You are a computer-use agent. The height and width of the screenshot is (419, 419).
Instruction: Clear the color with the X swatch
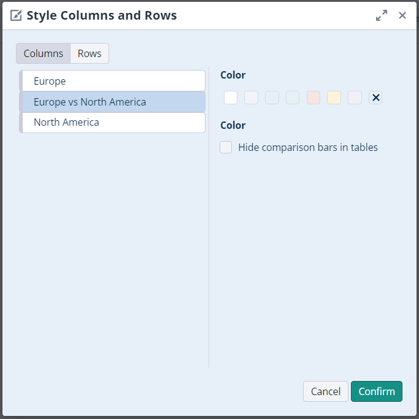[x=375, y=98]
